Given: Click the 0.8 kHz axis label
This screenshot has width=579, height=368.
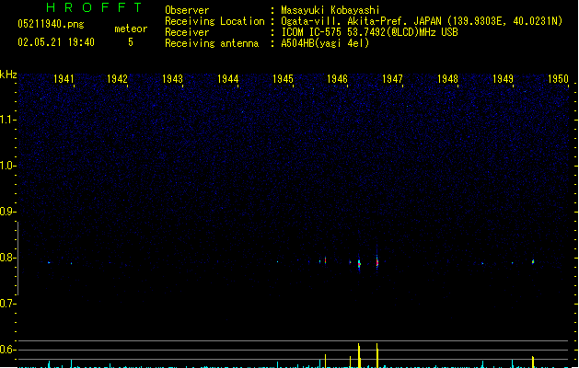Looking at the screenshot, I should click(x=6, y=258).
